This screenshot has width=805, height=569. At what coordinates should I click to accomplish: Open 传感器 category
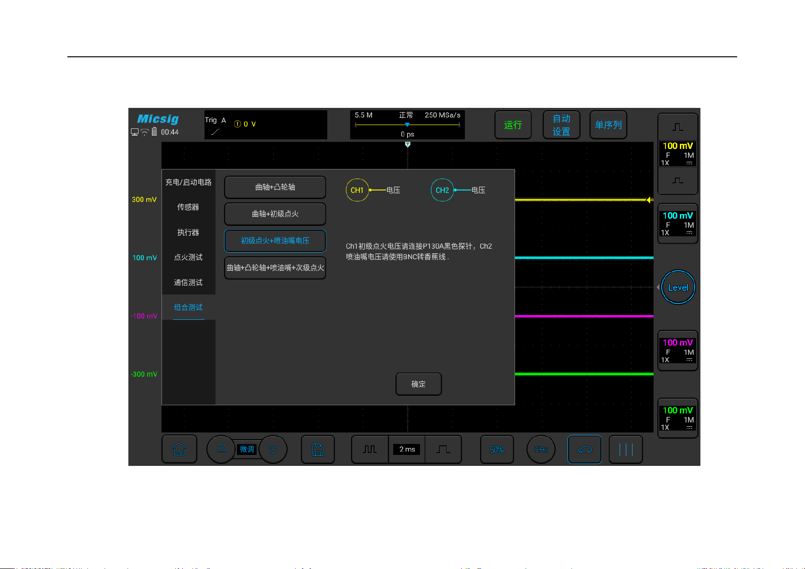(x=188, y=207)
